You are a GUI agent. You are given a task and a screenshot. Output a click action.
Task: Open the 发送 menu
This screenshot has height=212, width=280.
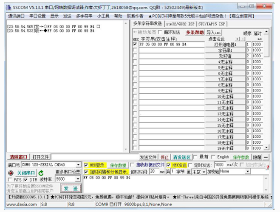[67, 16]
